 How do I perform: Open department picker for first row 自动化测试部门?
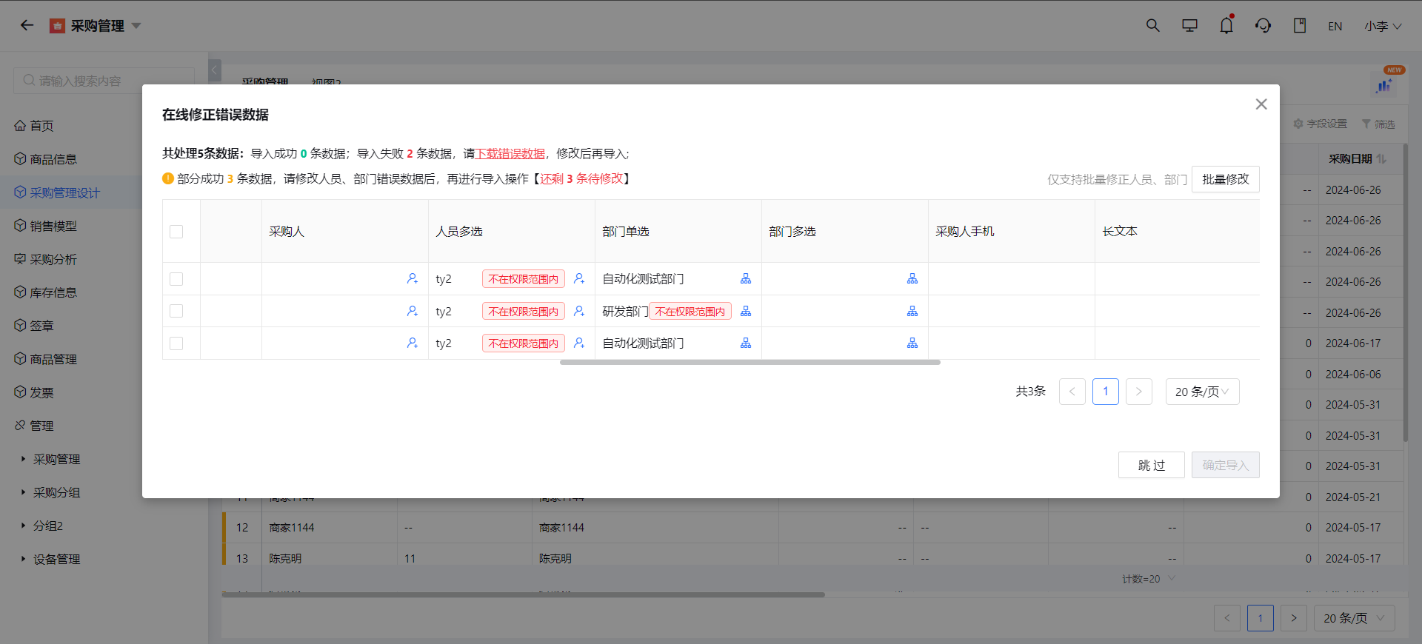(746, 278)
